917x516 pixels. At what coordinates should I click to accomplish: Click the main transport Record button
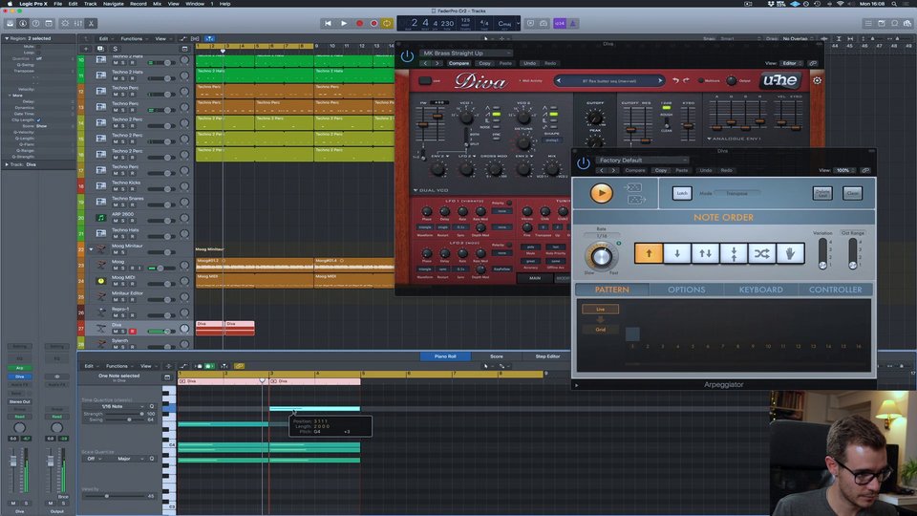click(360, 23)
